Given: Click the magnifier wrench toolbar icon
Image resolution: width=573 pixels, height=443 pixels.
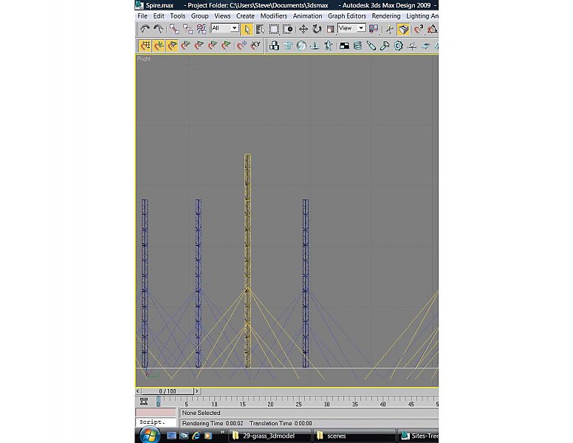Looking at the screenshot, I should click(x=385, y=46).
